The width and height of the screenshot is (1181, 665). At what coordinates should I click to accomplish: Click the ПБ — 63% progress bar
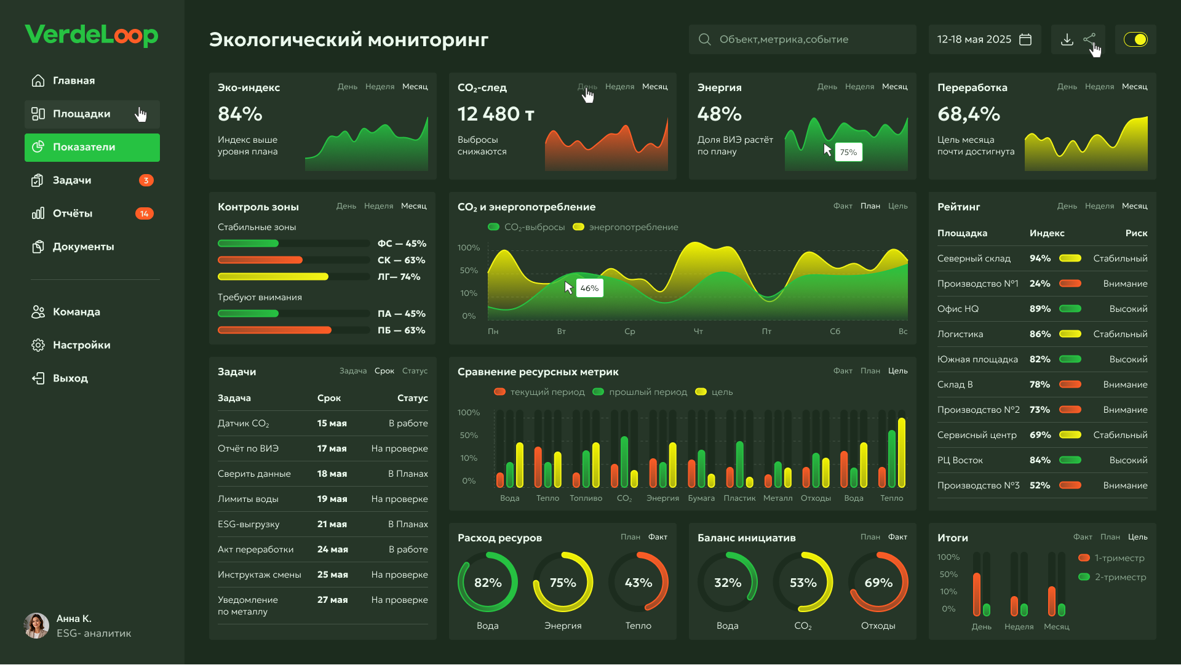(x=293, y=330)
